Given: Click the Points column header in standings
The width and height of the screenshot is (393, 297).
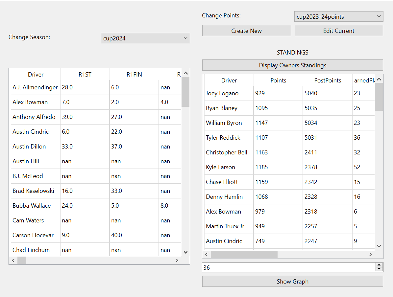Looking at the screenshot, I should click(x=278, y=80).
